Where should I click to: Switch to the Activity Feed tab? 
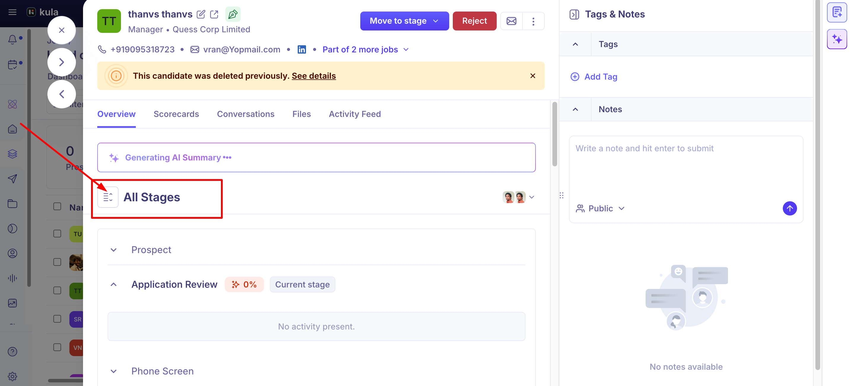pos(355,114)
